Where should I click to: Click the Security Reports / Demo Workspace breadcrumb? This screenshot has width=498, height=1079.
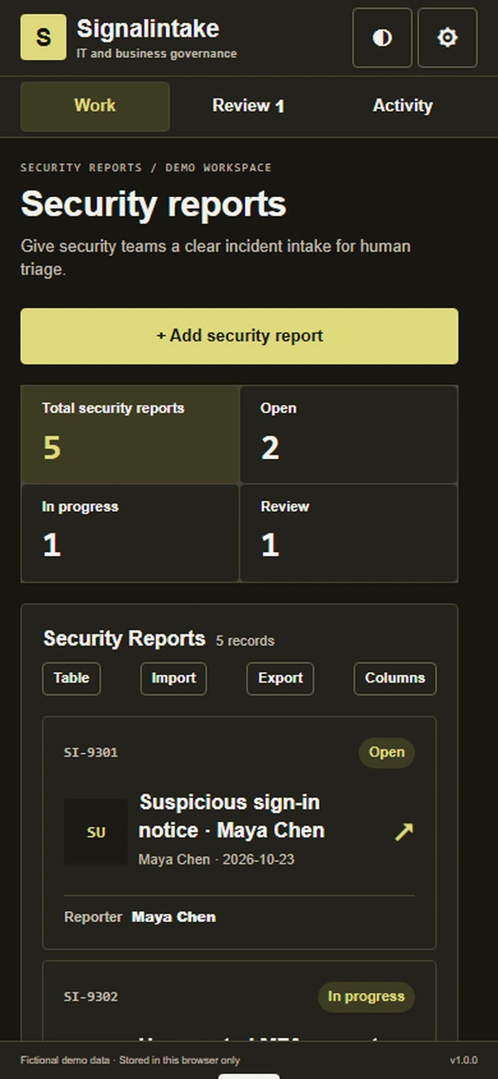click(146, 168)
